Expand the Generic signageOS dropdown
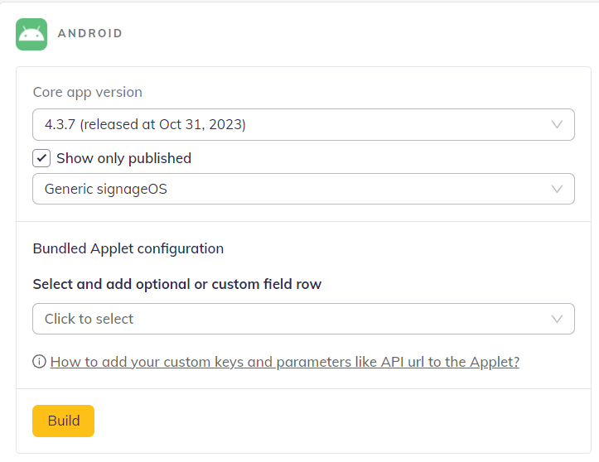 click(x=303, y=189)
